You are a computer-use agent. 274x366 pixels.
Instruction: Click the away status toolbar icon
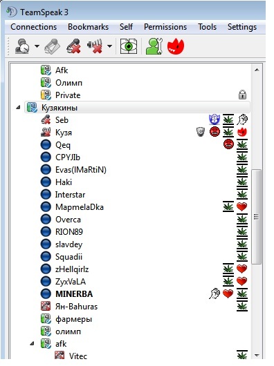click(x=22, y=46)
